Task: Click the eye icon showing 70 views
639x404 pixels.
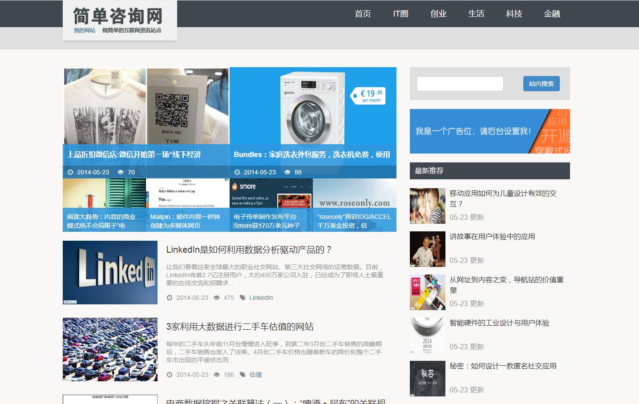Action: (x=120, y=172)
